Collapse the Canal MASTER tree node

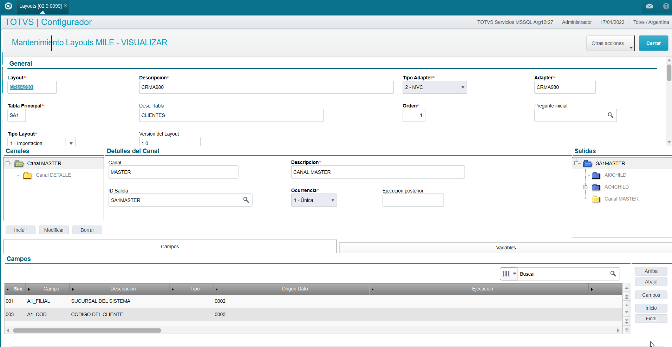[x=8, y=163]
